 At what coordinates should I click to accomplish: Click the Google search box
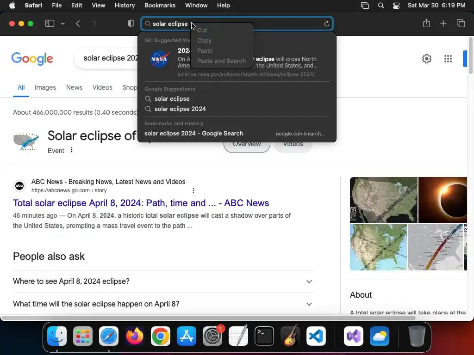tap(106, 58)
